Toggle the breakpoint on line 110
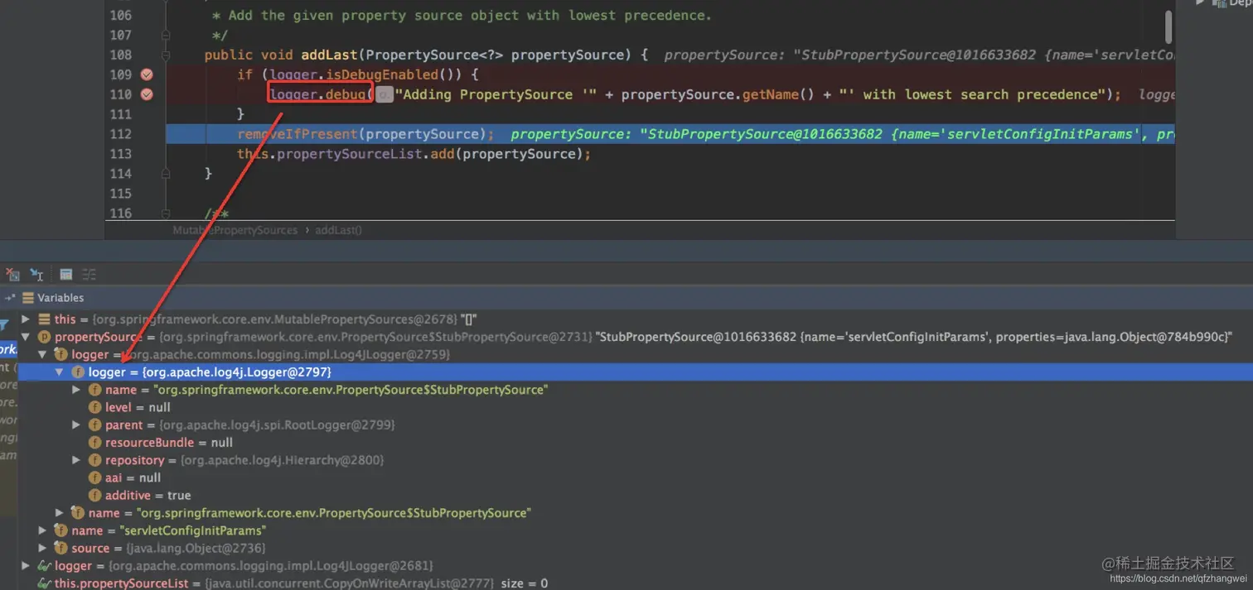Image resolution: width=1253 pixels, height=590 pixels. coord(147,94)
